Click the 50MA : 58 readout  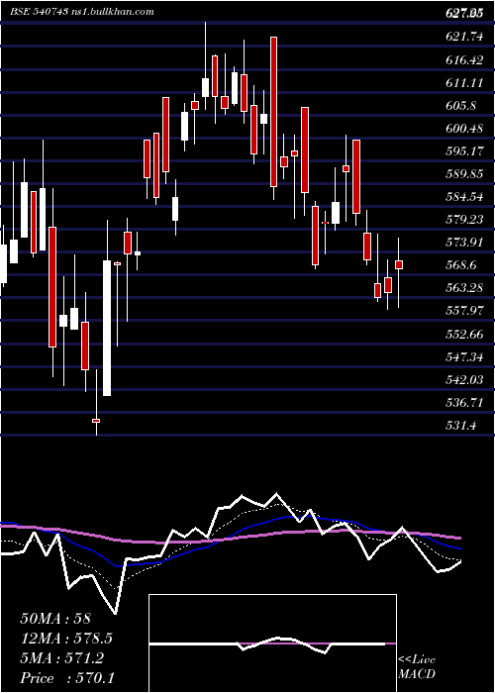coord(55,619)
